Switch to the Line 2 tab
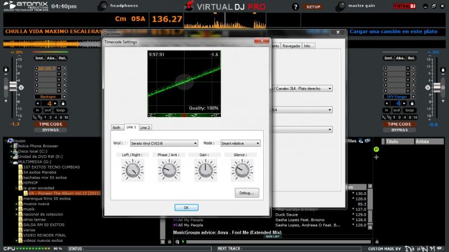Image resolution: width=449 pixels, height=252 pixels. (145, 128)
